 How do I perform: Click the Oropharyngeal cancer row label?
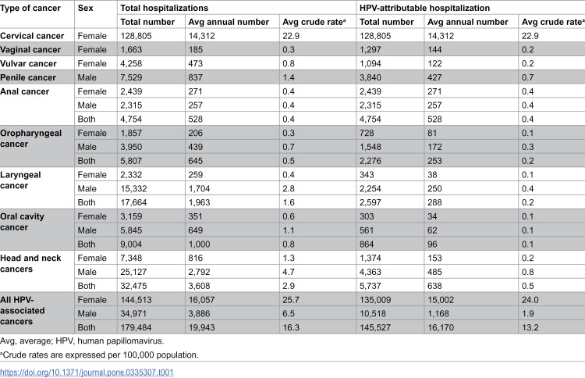[x=31, y=138]
